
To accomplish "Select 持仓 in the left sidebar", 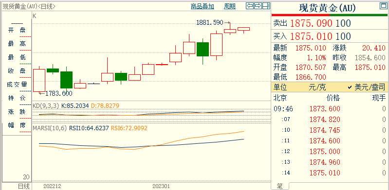I will [x=17, y=98].
